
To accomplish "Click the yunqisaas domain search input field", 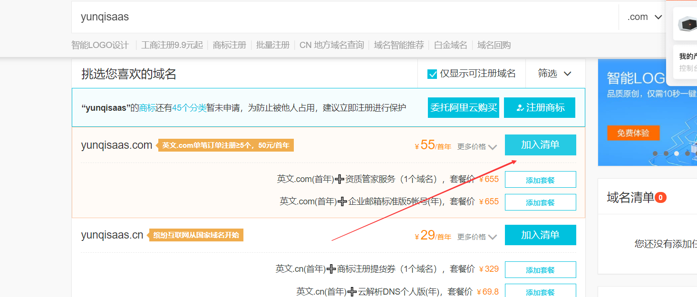I will (345, 17).
